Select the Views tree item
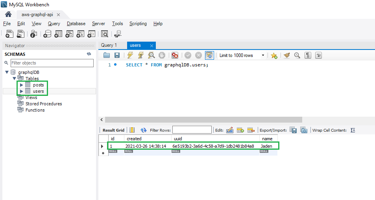This screenshot has width=375, height=200. pyautogui.click(x=31, y=97)
